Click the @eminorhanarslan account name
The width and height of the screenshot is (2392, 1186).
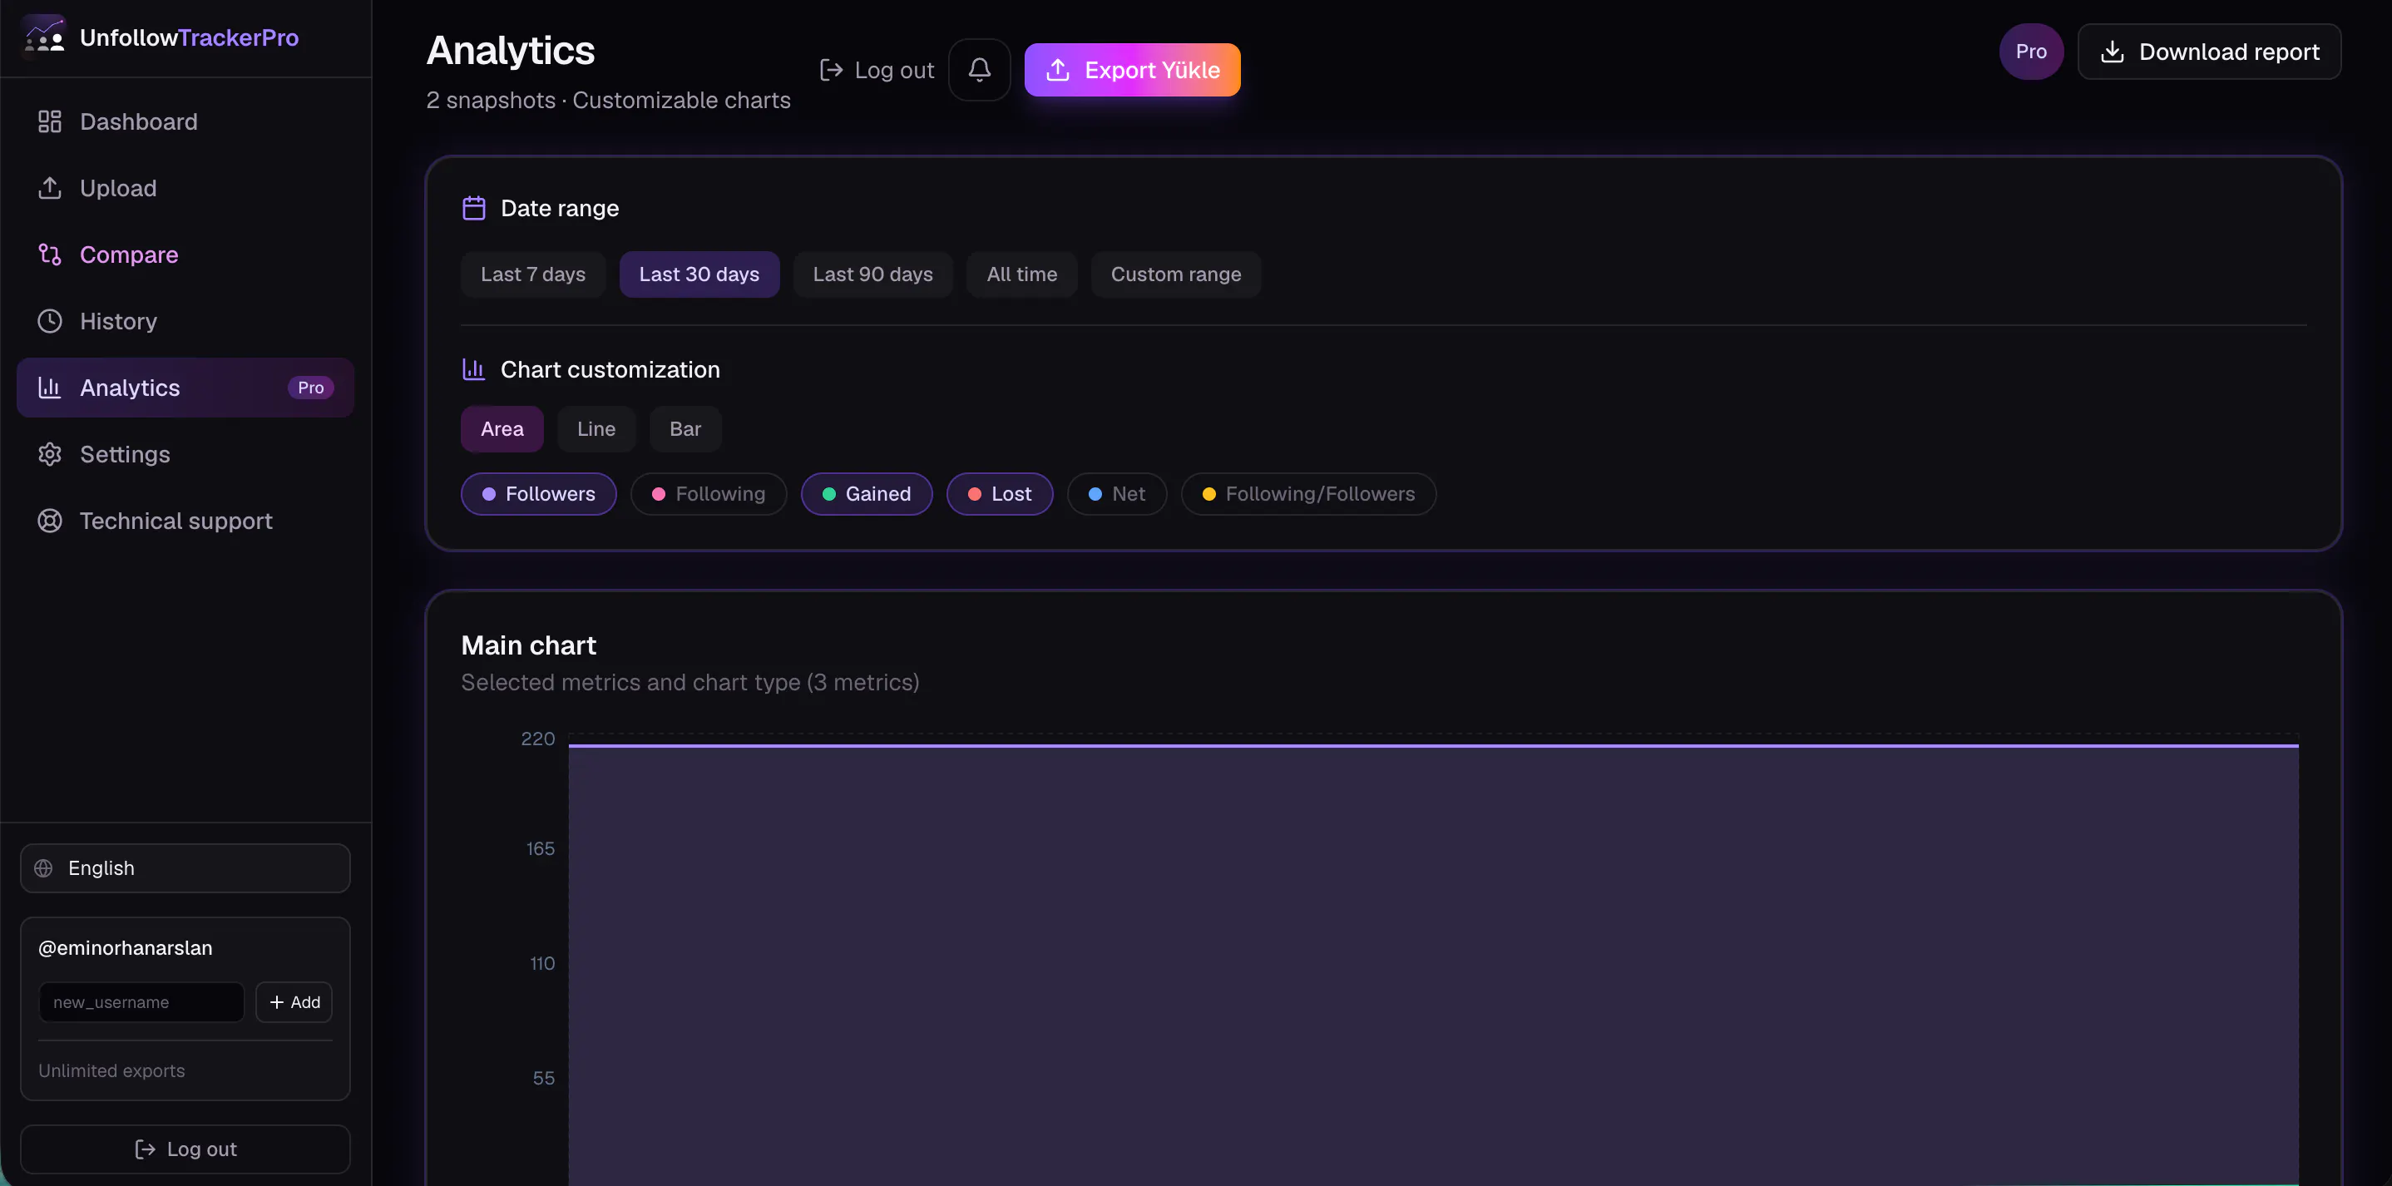pos(126,948)
